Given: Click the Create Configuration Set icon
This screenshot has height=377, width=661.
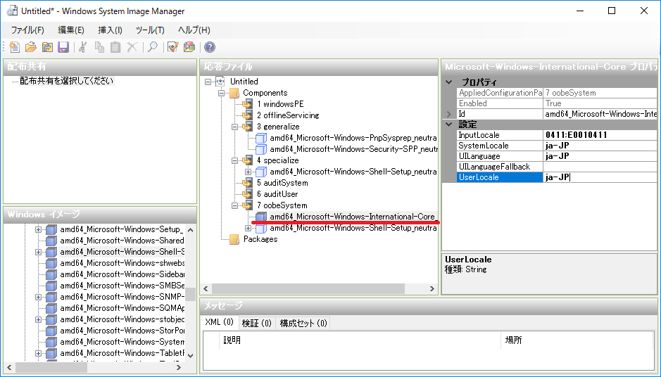Looking at the screenshot, I should (189, 47).
